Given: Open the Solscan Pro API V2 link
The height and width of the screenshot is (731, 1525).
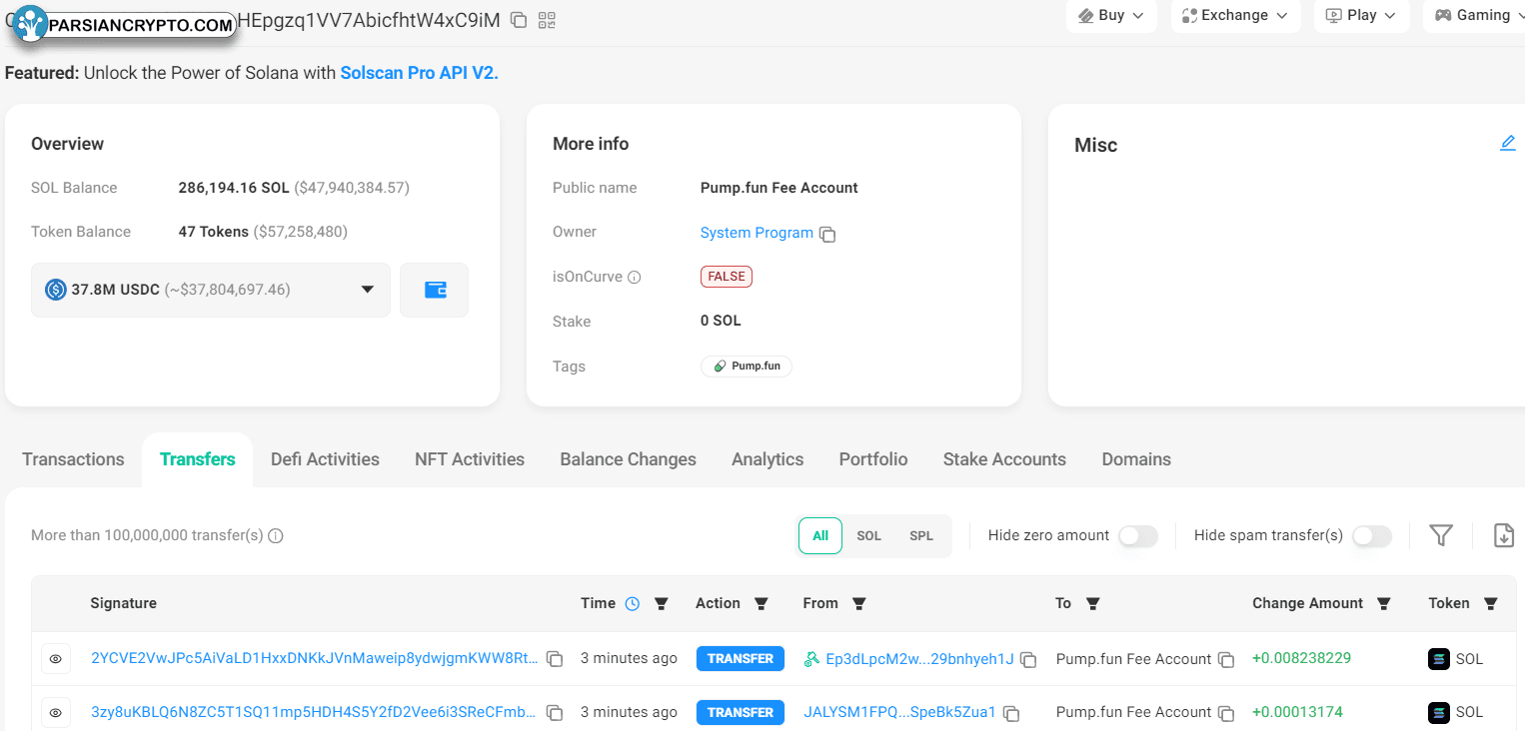Looking at the screenshot, I should (419, 73).
